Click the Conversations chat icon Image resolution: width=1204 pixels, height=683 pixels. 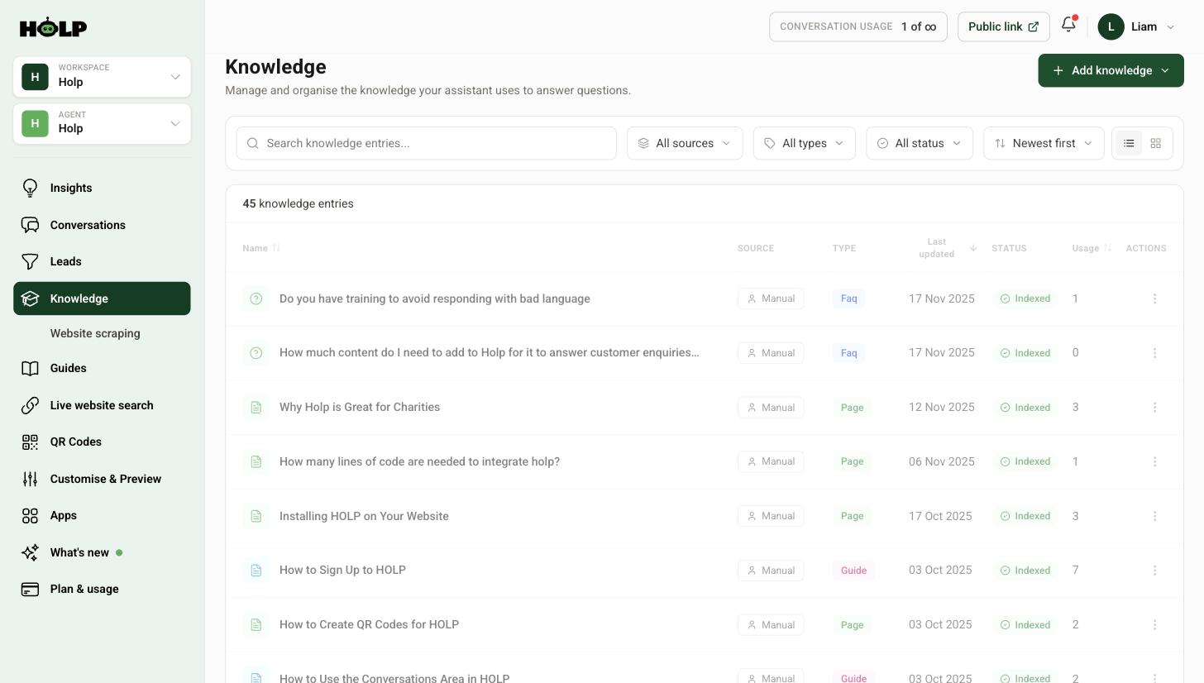click(x=30, y=225)
